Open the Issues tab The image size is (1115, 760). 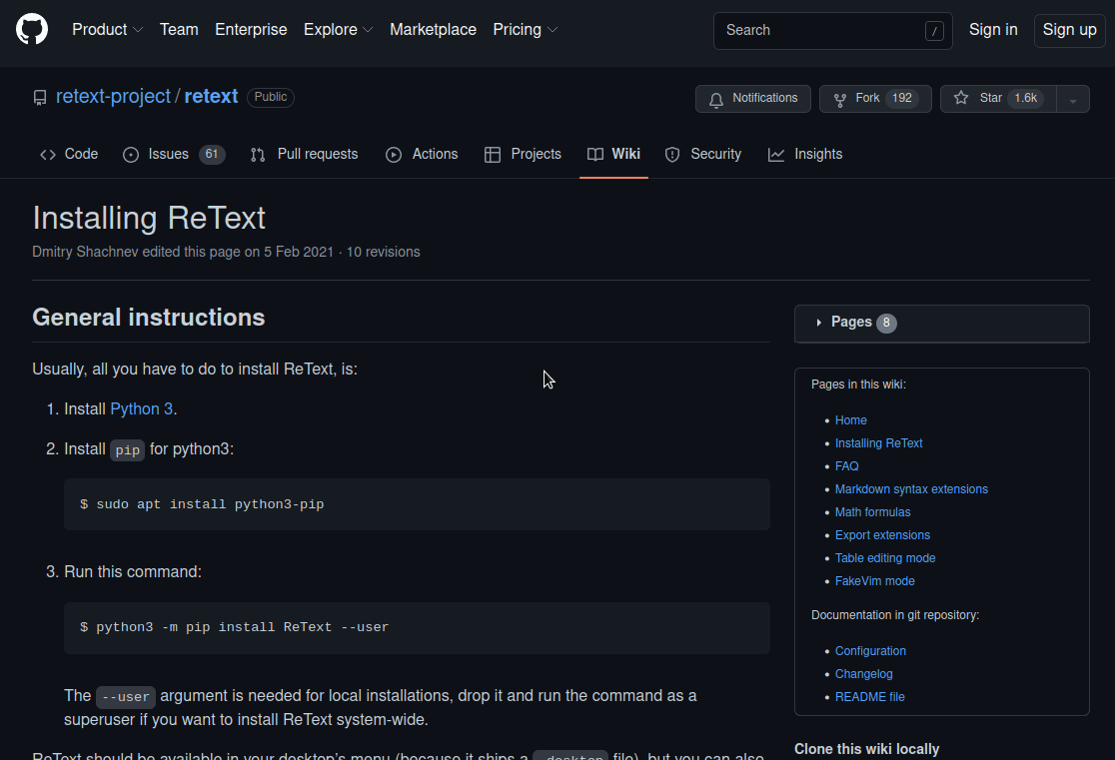[174, 154]
